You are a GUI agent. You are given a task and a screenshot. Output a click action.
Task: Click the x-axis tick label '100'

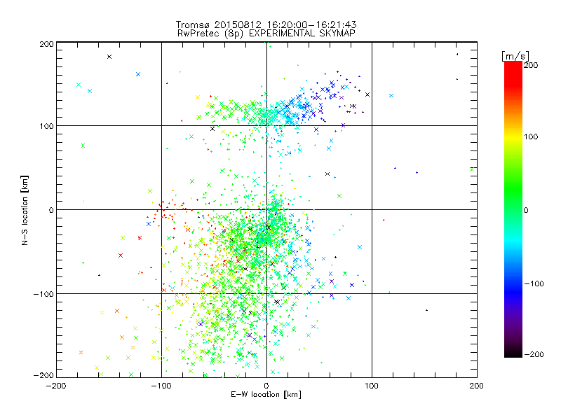(x=372, y=386)
